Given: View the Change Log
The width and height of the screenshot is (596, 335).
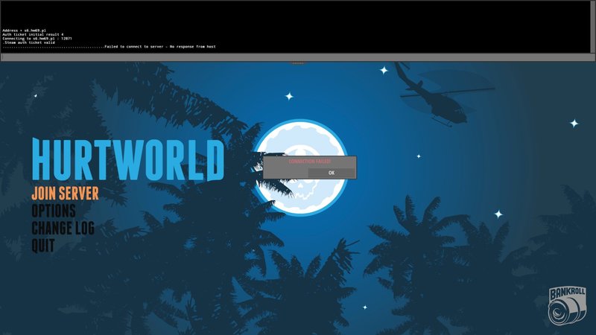Looking at the screenshot, I should (x=63, y=228).
